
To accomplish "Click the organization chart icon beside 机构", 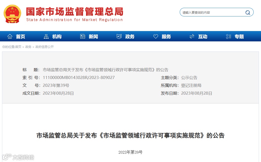I will 46,36.
